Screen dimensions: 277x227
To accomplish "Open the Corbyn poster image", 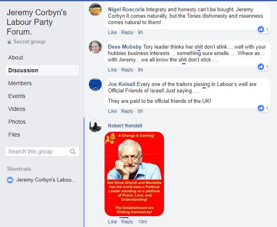I will [x=134, y=174].
